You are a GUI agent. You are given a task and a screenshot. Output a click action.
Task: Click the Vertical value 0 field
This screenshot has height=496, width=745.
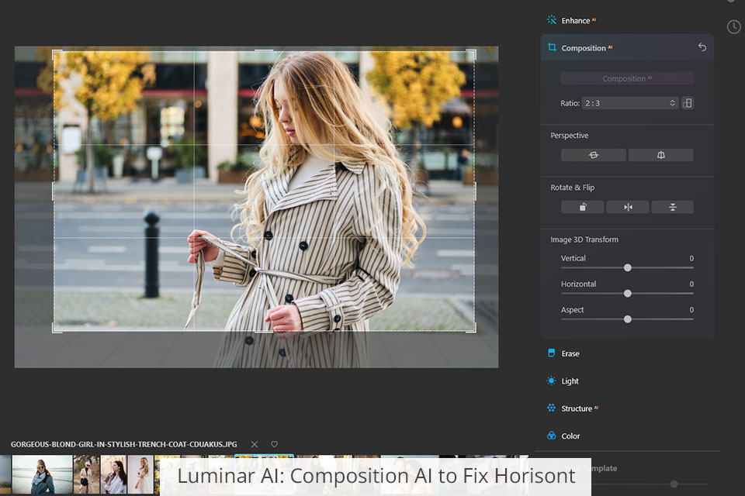[x=691, y=258]
